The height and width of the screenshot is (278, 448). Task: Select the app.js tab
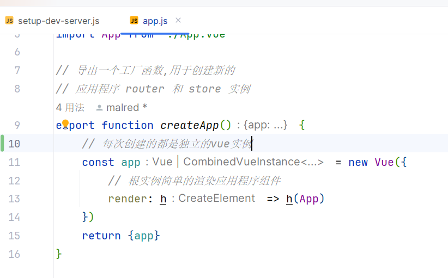[155, 21]
